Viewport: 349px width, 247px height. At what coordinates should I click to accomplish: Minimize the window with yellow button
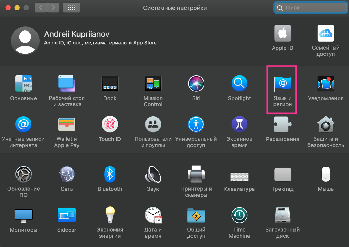17,8
